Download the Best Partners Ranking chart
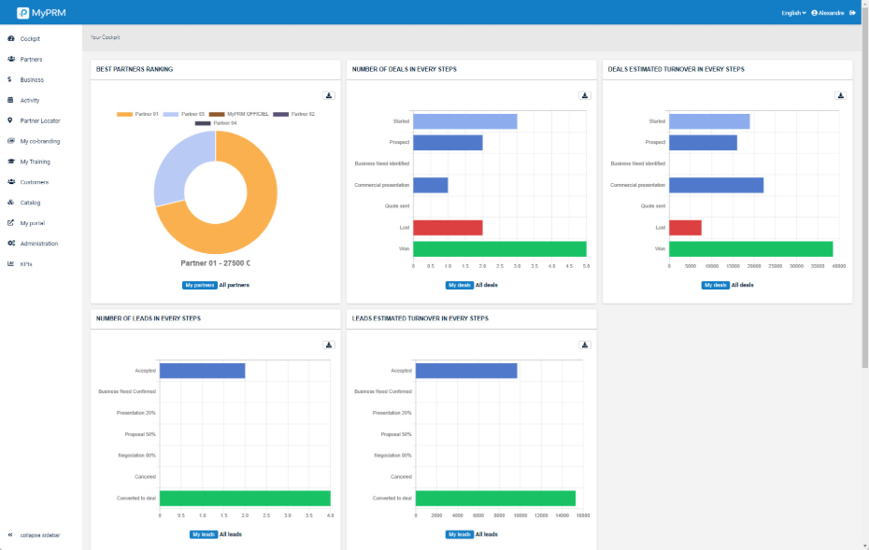Screen dimensions: 869x550 329,95
